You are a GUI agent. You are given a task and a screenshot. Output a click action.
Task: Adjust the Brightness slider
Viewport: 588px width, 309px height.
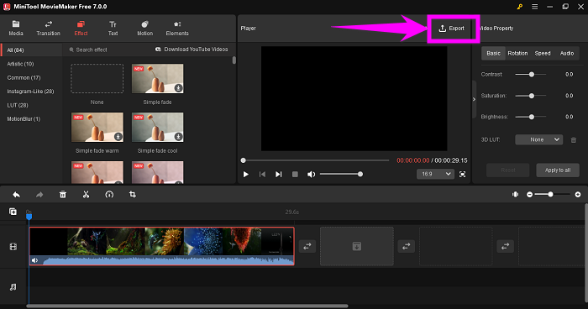point(530,117)
